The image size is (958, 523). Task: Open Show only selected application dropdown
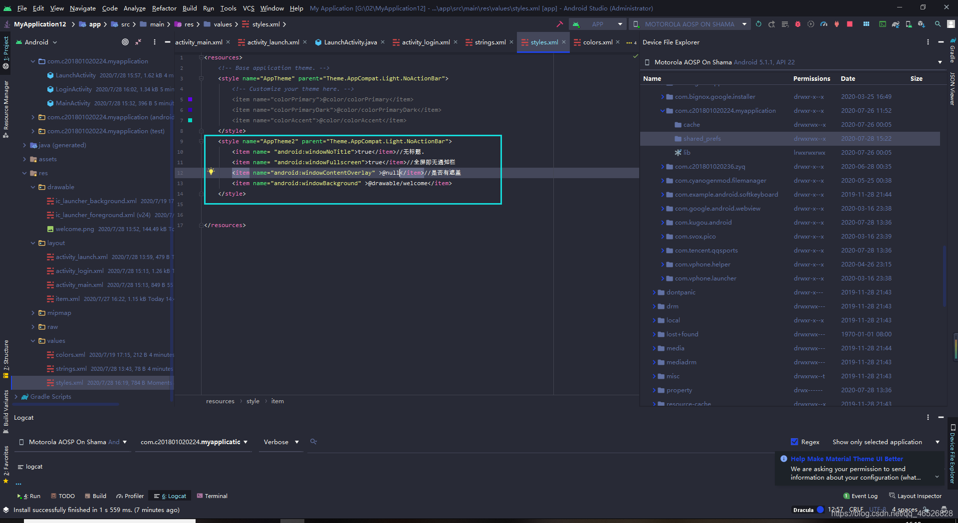[x=886, y=442]
